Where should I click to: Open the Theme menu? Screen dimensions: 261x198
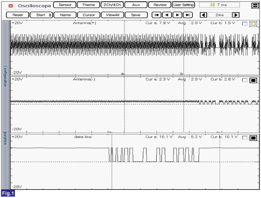[89, 5]
